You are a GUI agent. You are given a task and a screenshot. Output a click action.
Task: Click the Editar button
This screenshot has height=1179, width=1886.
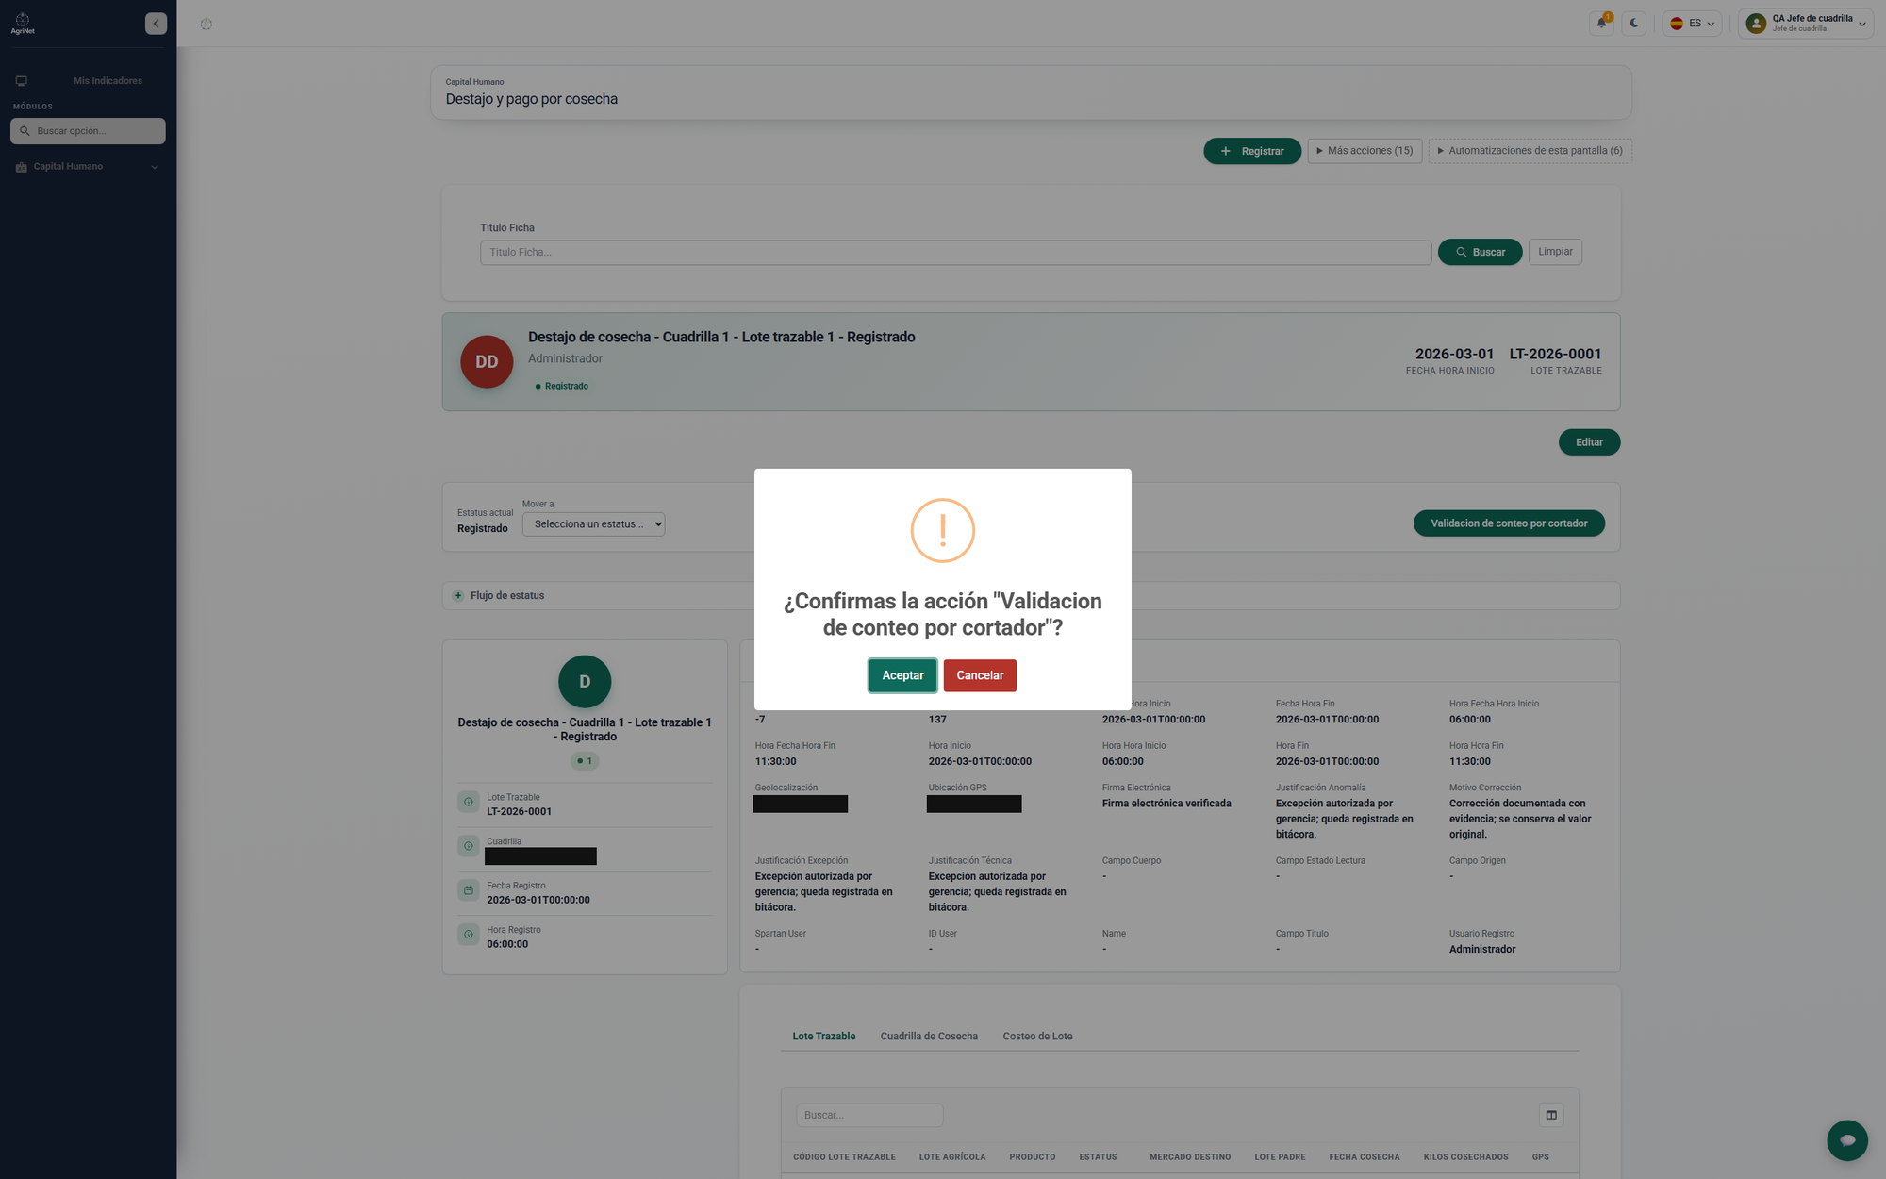click(1589, 442)
